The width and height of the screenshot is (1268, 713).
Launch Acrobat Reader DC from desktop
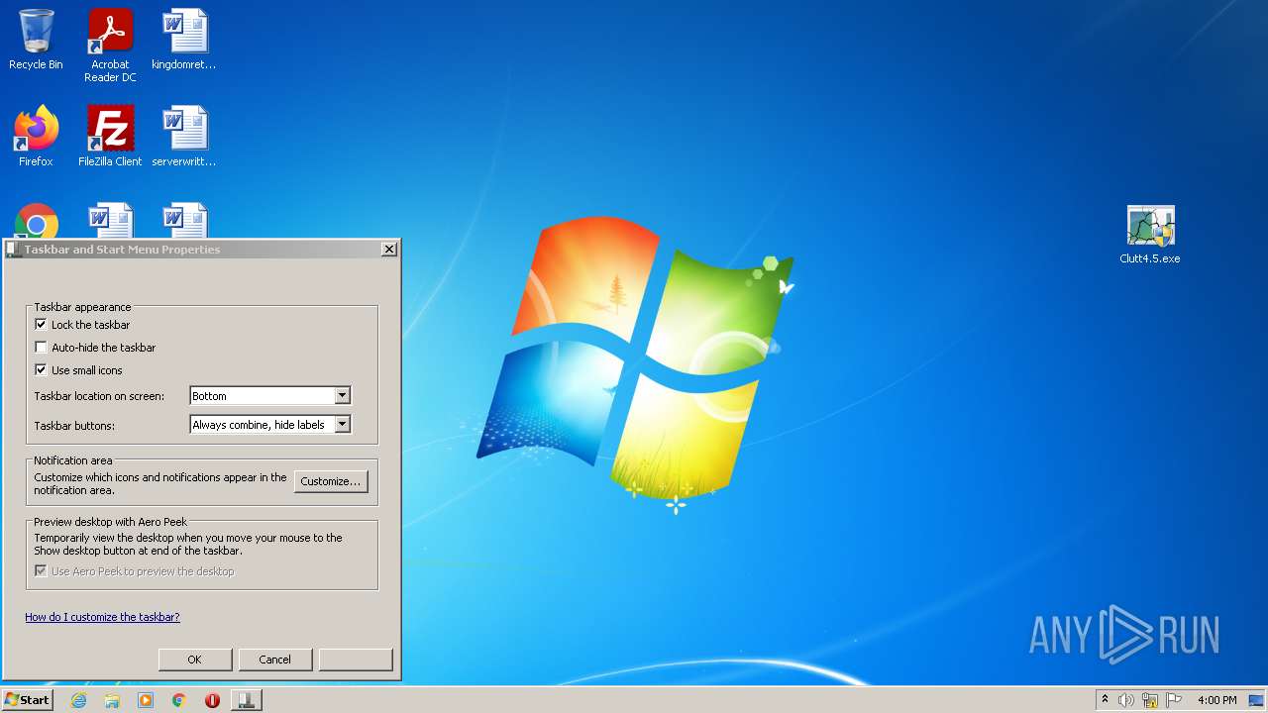(x=110, y=46)
